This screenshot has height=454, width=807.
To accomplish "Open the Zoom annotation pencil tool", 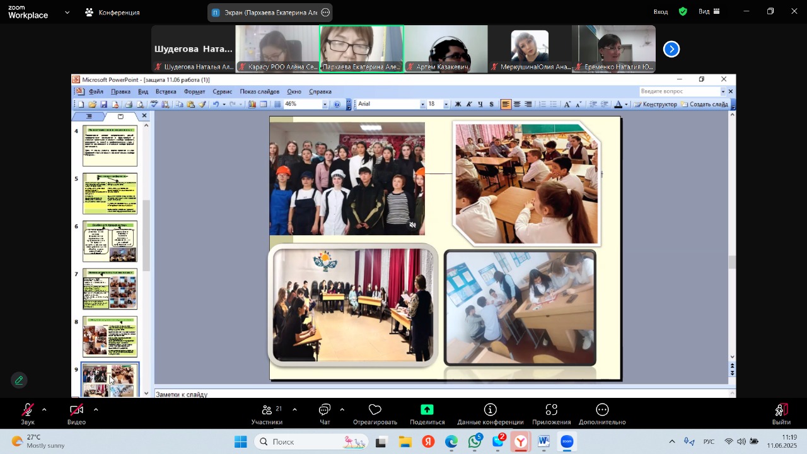I will 19,380.
